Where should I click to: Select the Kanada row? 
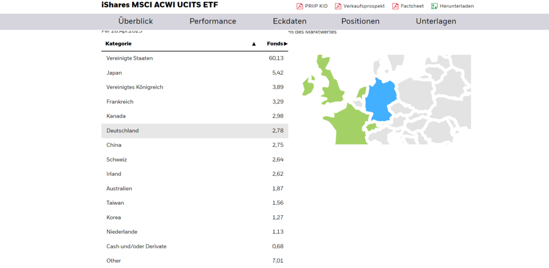tap(195, 116)
